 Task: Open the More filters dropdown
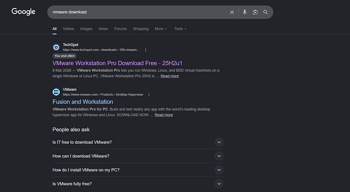160,29
